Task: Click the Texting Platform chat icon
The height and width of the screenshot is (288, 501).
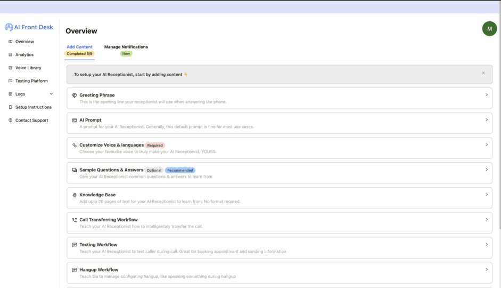Action: click(x=10, y=81)
